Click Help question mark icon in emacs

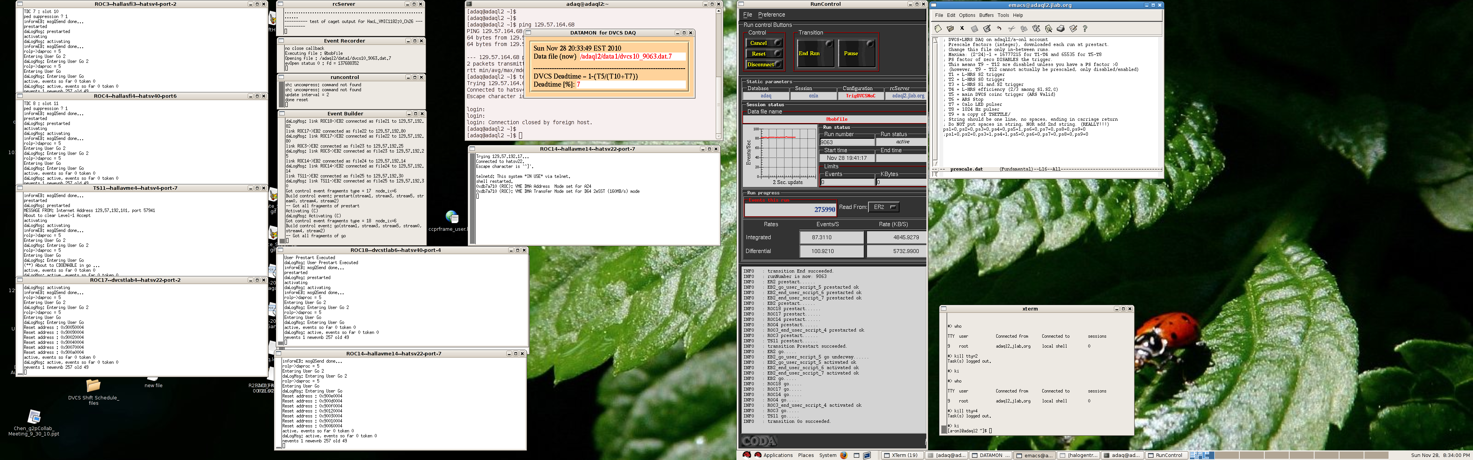tap(1085, 29)
